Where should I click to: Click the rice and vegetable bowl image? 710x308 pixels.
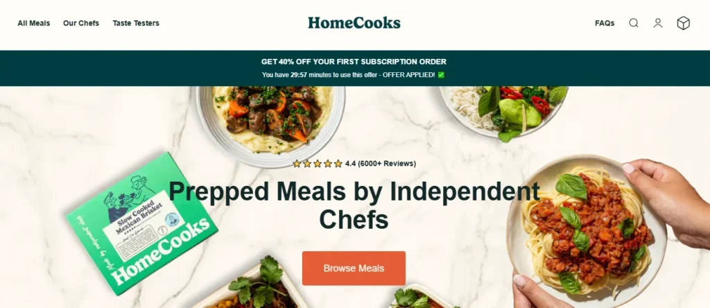(x=503, y=111)
